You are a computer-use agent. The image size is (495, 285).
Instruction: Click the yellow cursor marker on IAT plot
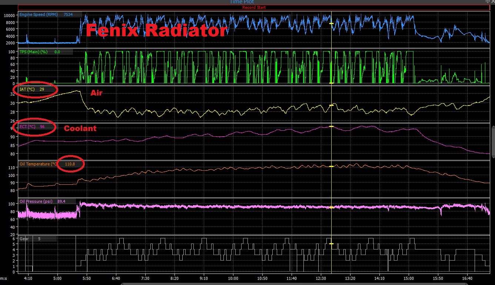click(331, 105)
